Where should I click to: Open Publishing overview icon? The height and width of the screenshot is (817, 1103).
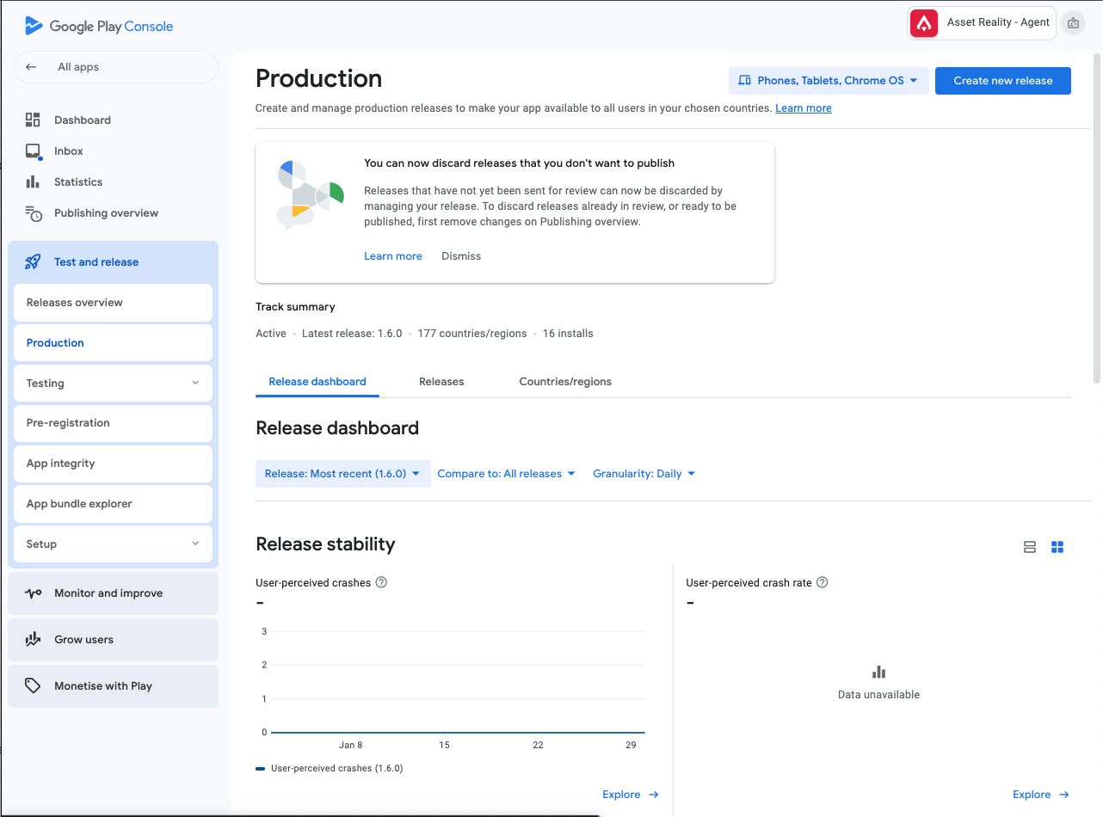34,213
